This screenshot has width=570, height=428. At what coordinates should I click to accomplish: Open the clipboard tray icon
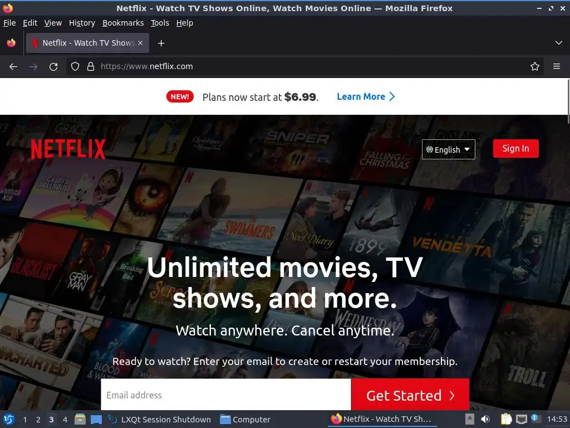coord(506,419)
